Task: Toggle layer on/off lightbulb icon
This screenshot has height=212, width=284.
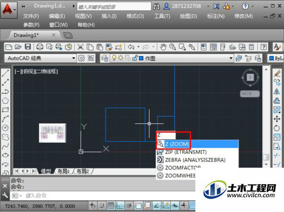Action: pyautogui.click(x=114, y=58)
